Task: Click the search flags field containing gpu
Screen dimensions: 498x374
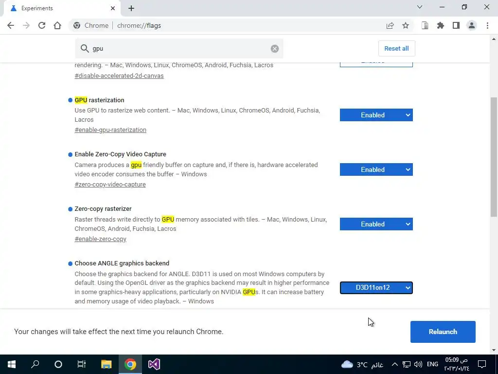Action: (179, 48)
